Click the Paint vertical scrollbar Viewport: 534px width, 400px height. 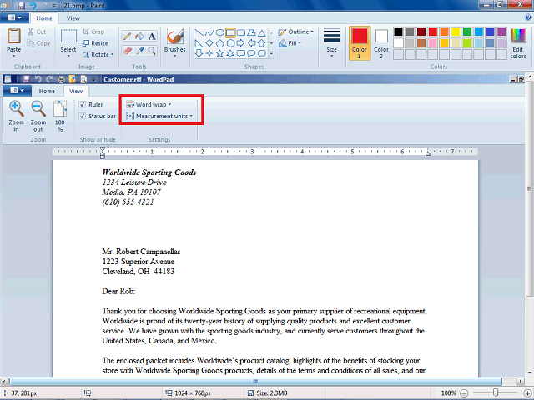tap(530, 188)
